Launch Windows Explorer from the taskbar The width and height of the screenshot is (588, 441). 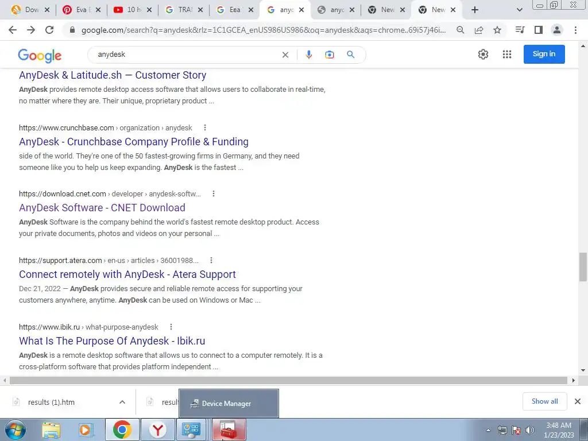[51, 430]
